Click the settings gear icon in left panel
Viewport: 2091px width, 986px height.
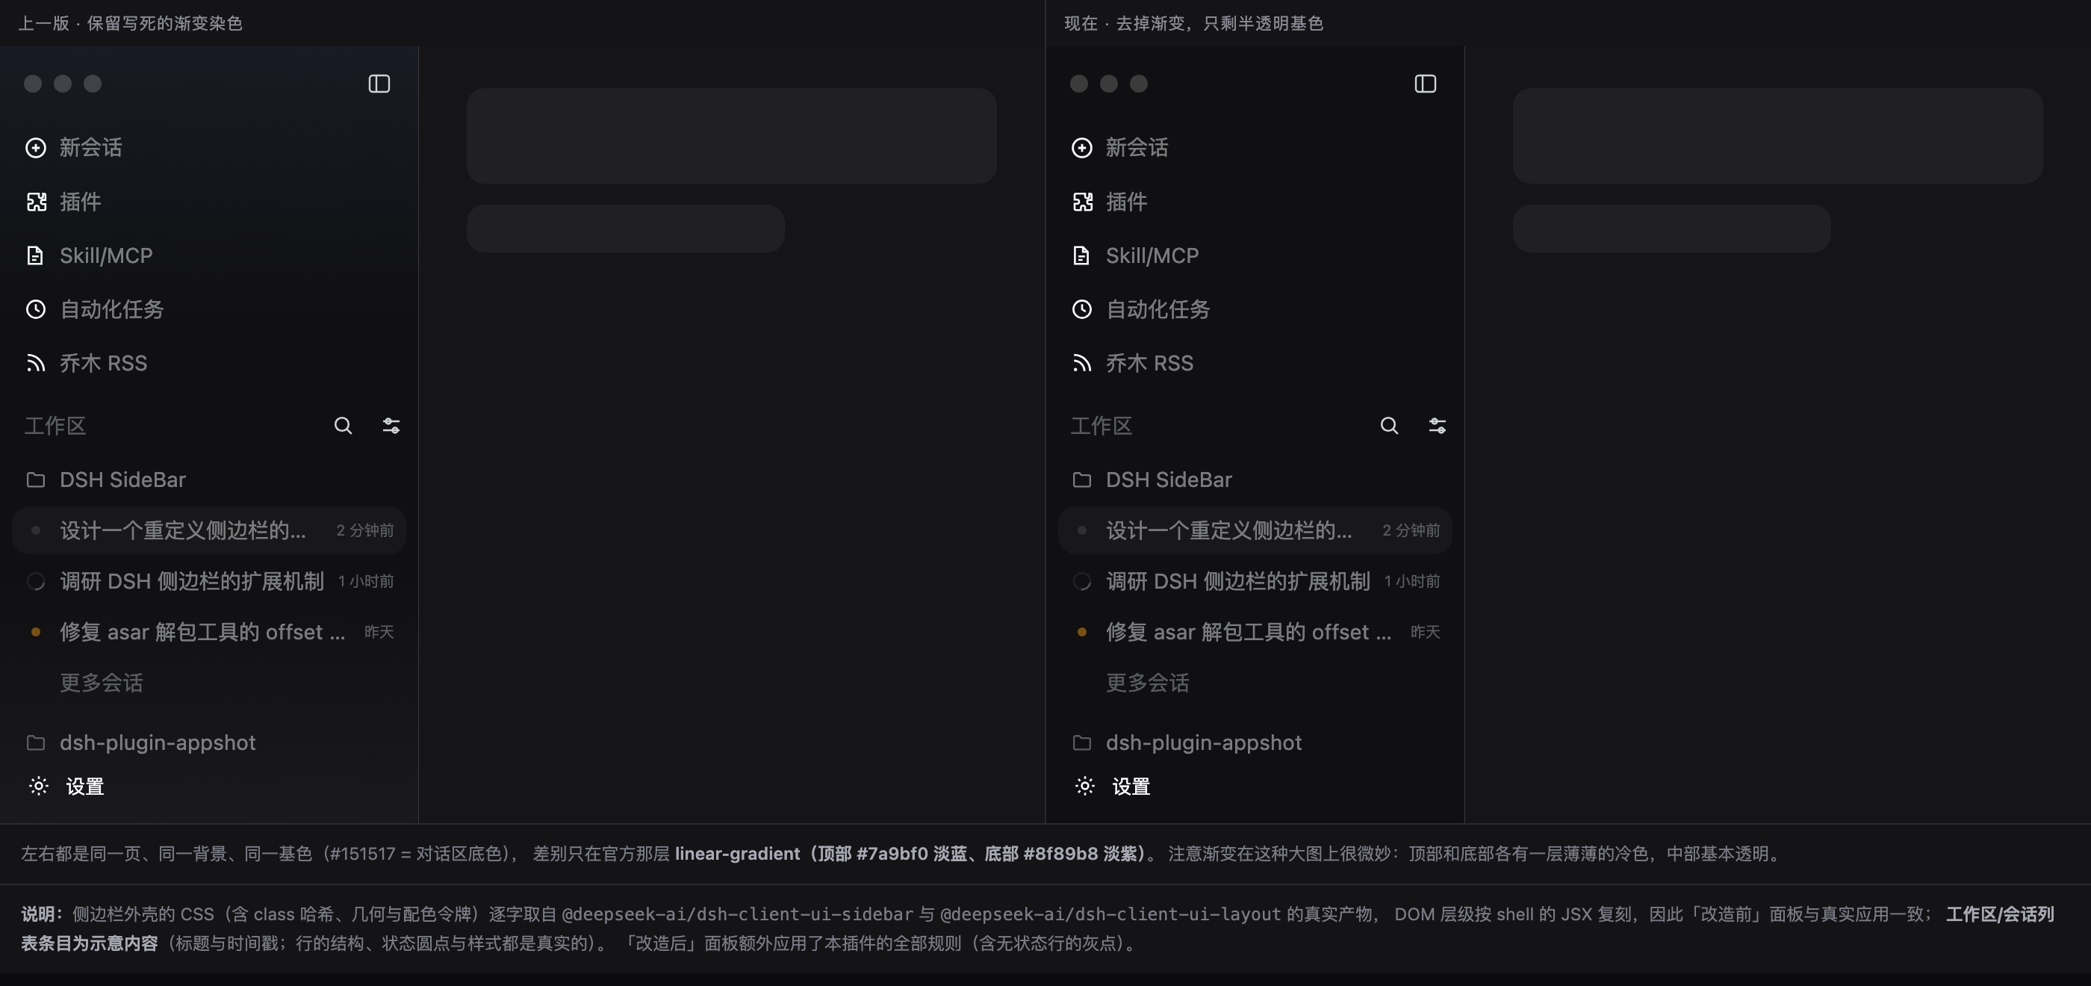(x=39, y=787)
